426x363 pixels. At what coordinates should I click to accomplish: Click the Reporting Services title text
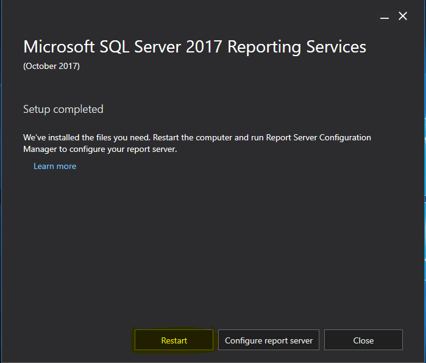coord(297,47)
